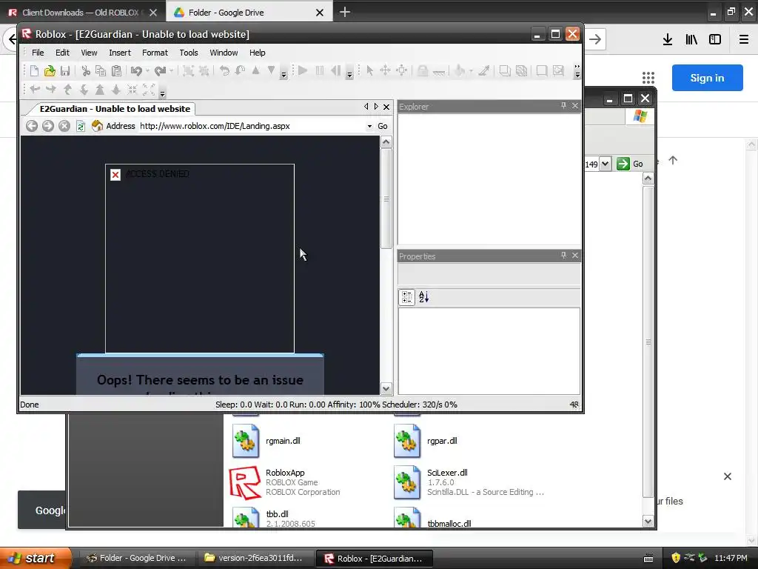Open RobloxApp file in folder window
This screenshot has height=569, width=758.
[x=285, y=482]
